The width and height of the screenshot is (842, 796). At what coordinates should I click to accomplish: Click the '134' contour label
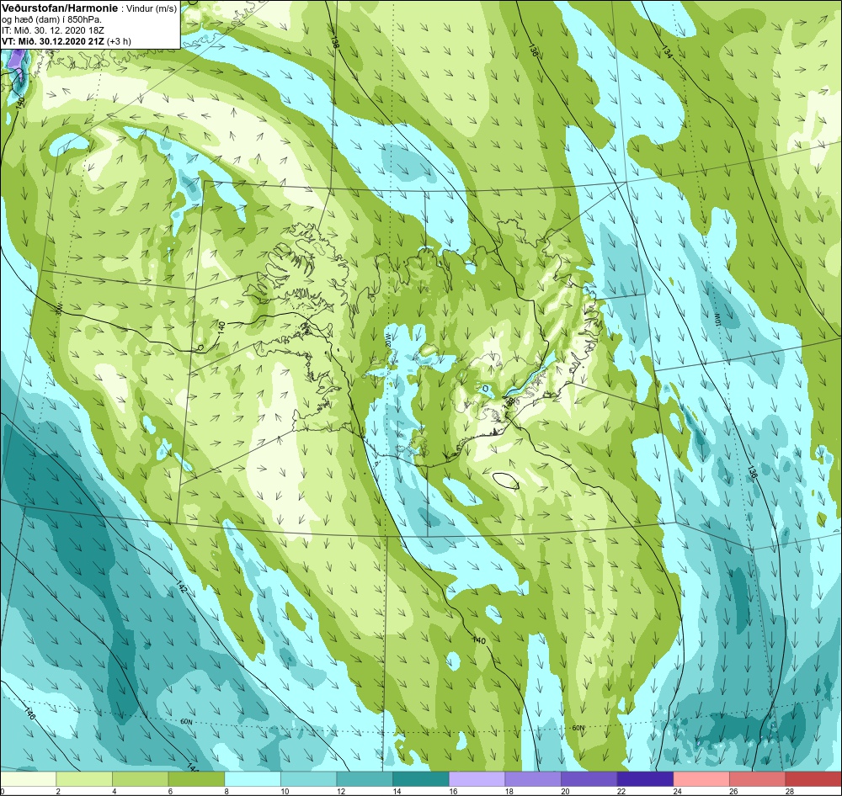point(667,52)
